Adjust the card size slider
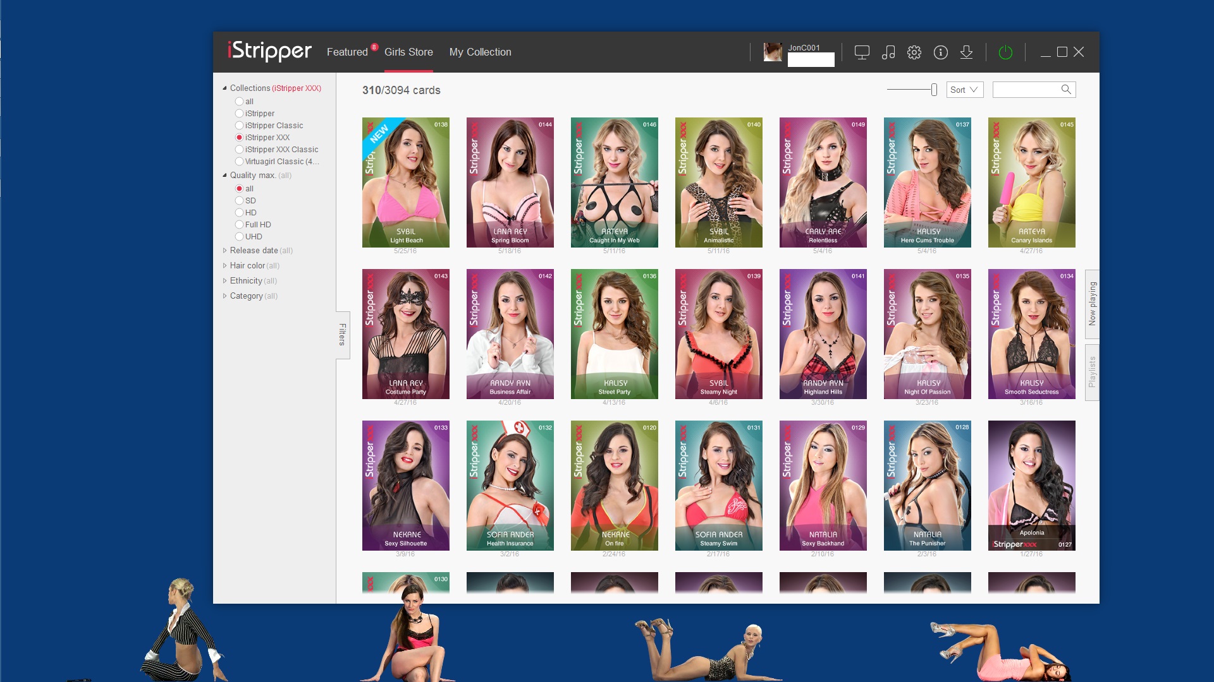The image size is (1214, 682). pyautogui.click(x=934, y=90)
